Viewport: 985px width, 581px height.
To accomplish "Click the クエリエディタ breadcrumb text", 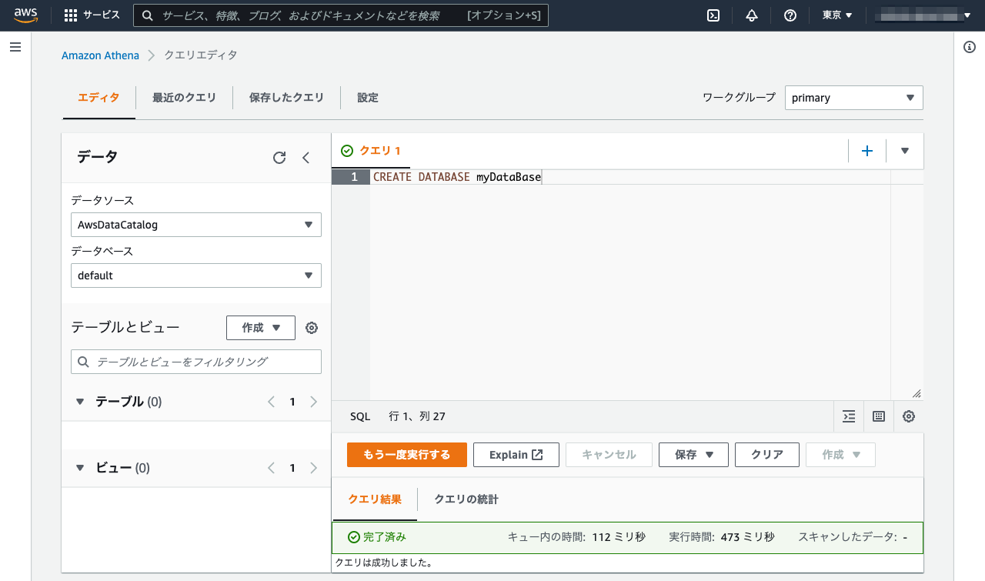I will coord(201,55).
